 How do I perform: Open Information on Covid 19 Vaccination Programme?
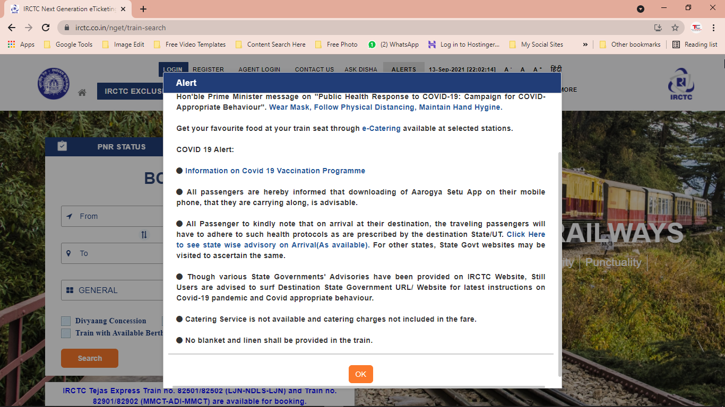point(275,171)
